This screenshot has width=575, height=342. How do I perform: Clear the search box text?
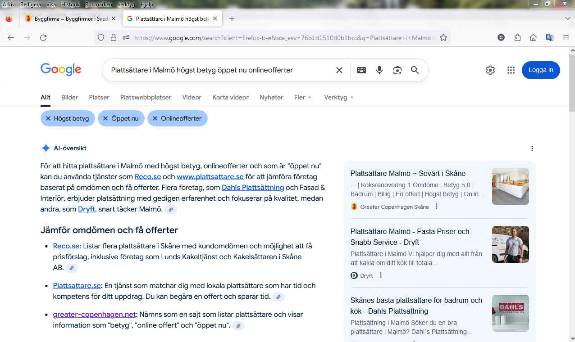[x=339, y=70]
